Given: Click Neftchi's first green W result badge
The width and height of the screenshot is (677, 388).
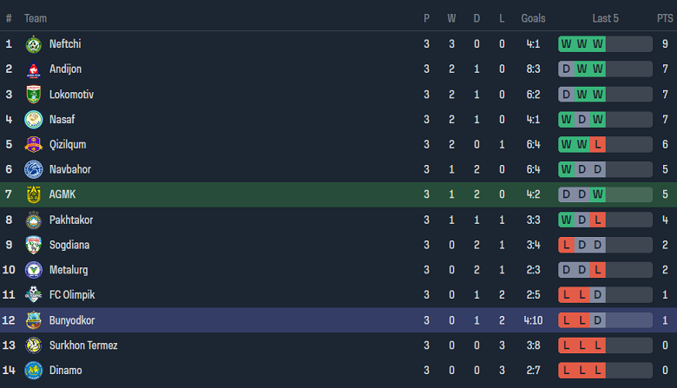Looking at the screenshot, I should point(567,44).
